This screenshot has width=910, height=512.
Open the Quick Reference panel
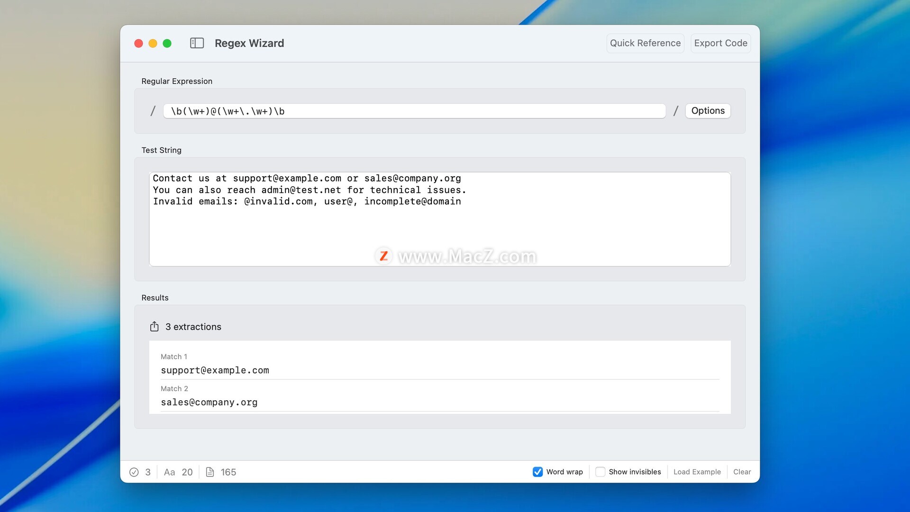click(645, 43)
